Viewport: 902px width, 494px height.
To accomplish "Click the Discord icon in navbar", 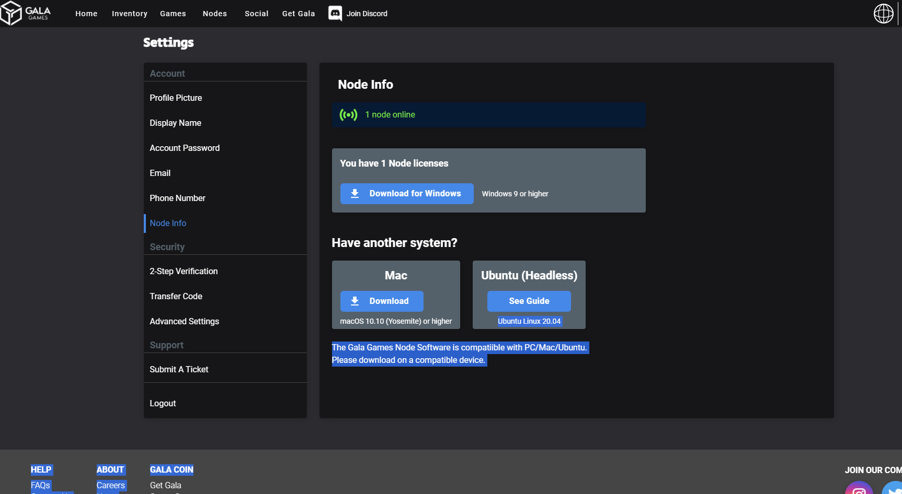I will click(x=335, y=14).
